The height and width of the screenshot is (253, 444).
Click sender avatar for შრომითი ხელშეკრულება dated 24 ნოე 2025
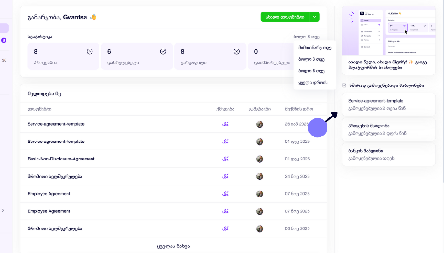(x=259, y=176)
